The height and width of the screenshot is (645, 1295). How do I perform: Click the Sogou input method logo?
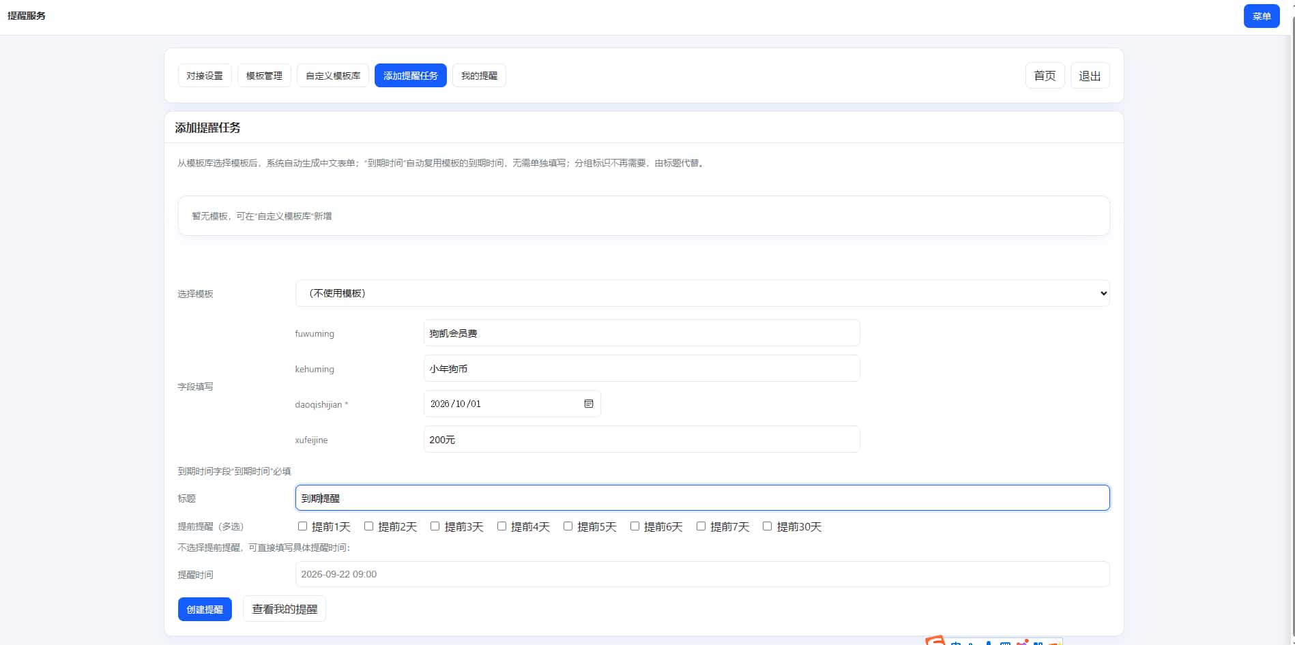(x=935, y=641)
